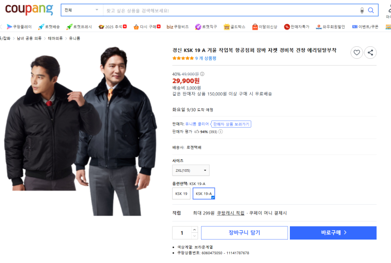Click the 장바구니 담기 button
391x263 pixels.
pos(245,233)
